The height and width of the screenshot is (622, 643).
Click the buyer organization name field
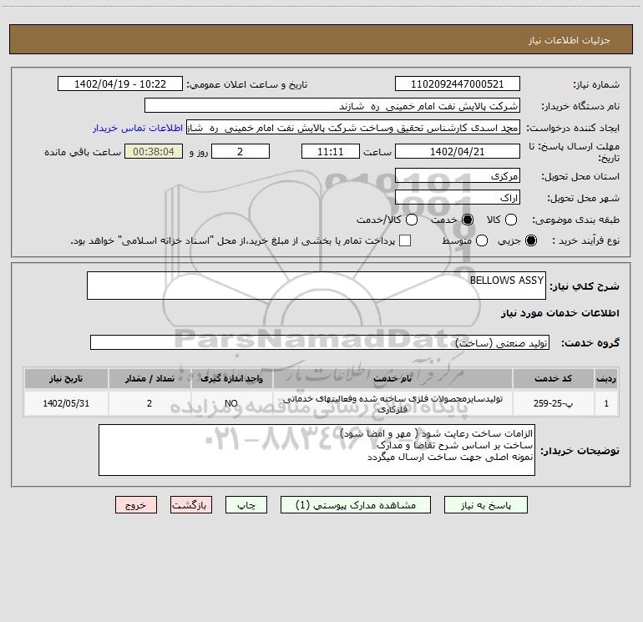coord(332,105)
